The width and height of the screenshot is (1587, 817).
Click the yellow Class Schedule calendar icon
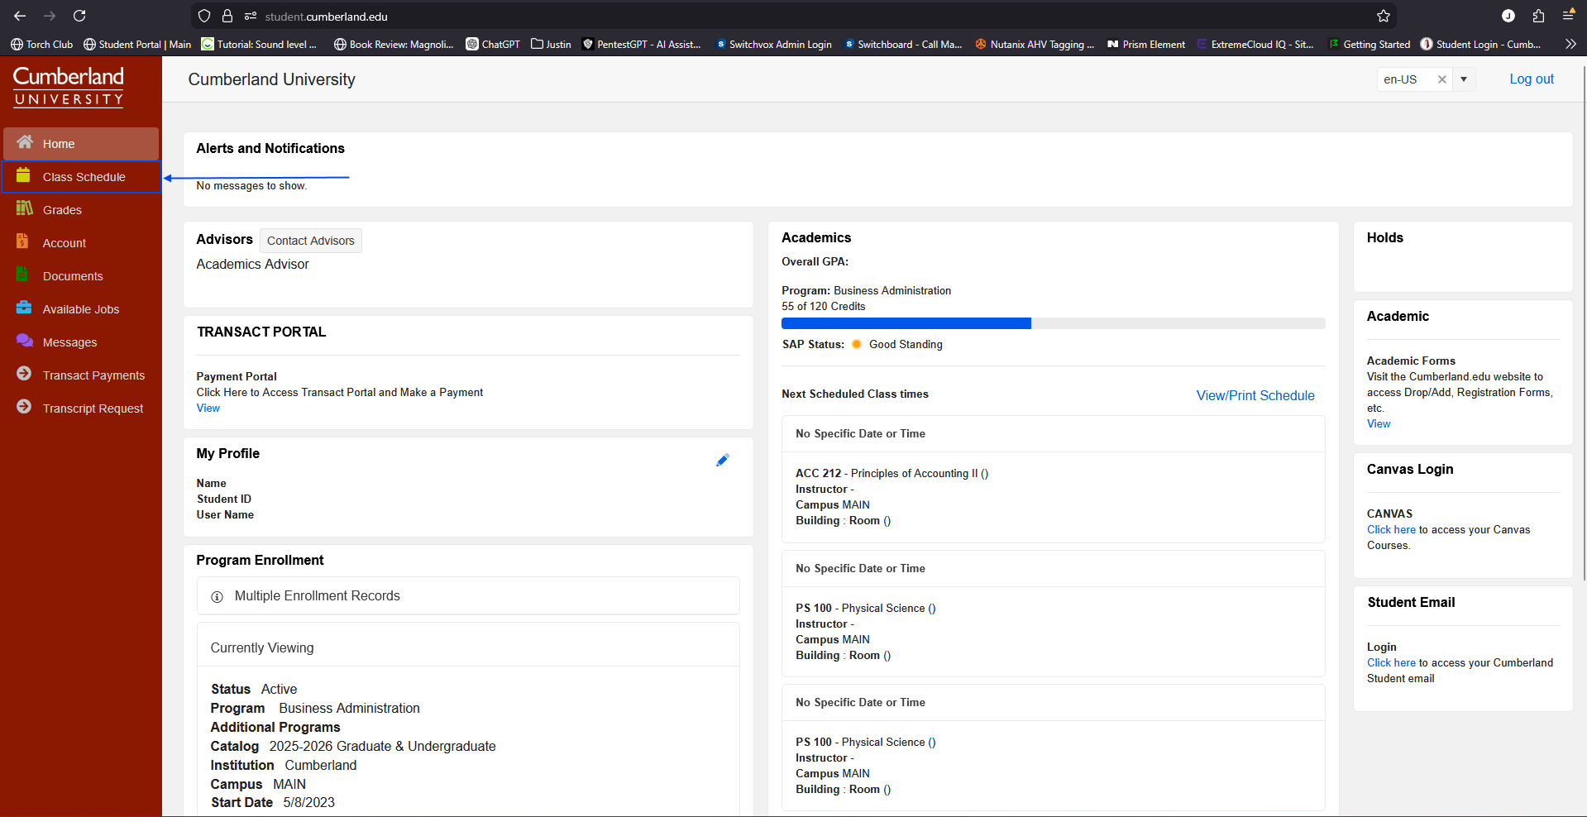point(24,175)
